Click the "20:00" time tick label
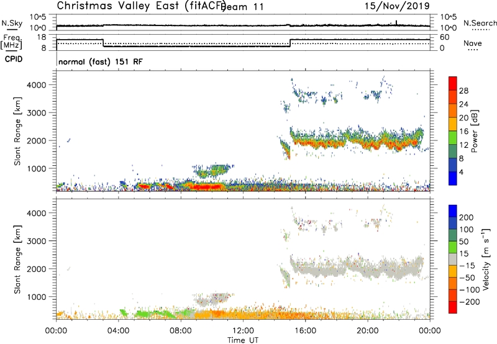 click(x=368, y=331)
